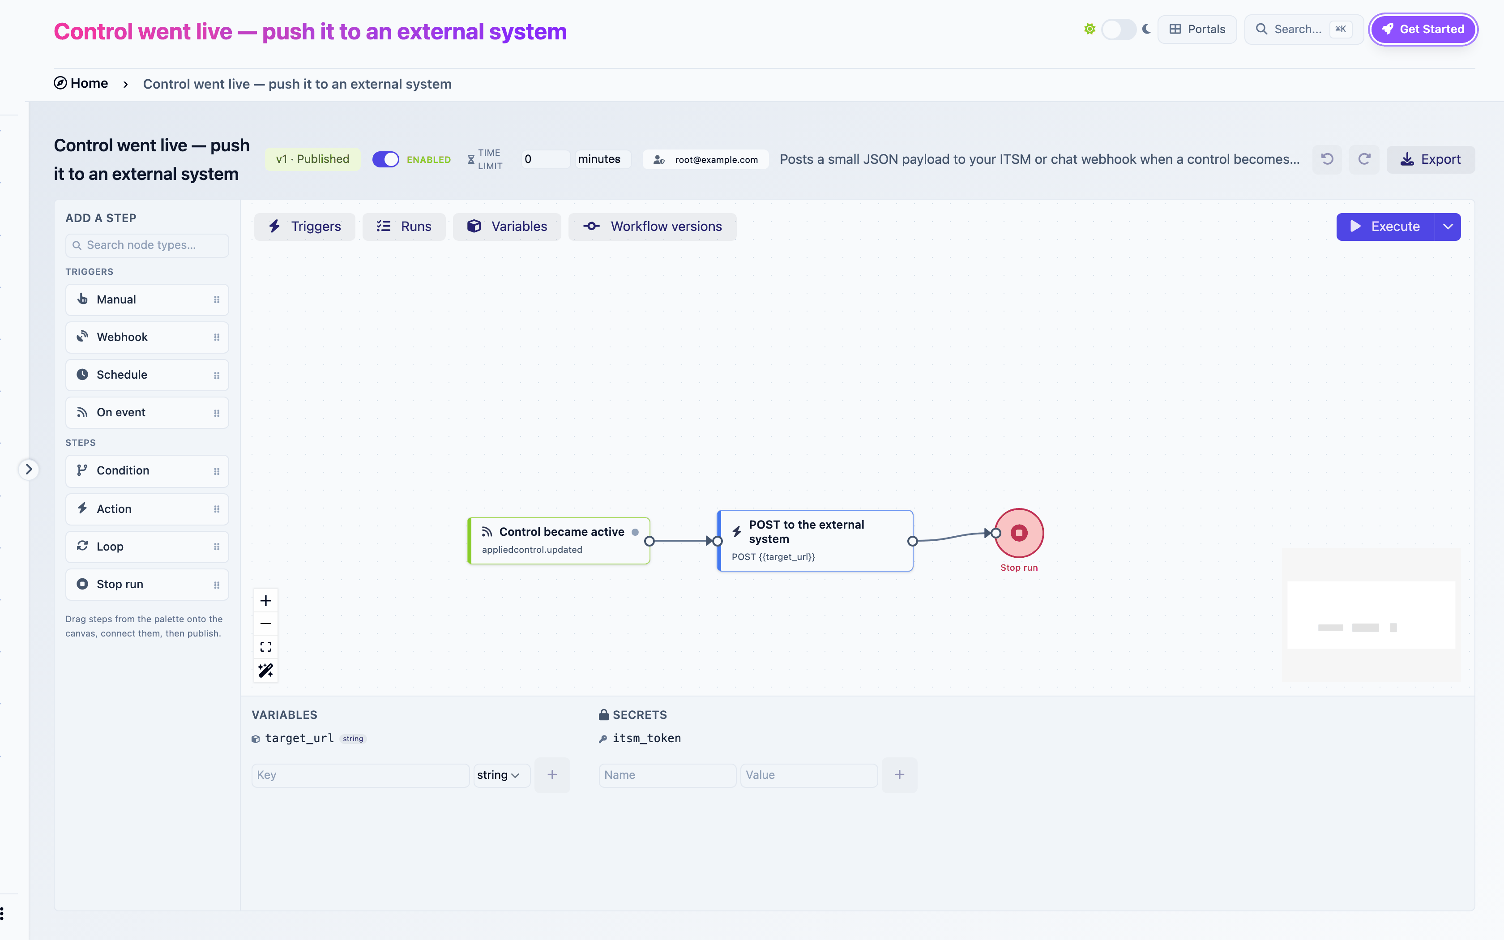Open the variable type string dropdown
The width and height of the screenshot is (1504, 940).
[501, 775]
